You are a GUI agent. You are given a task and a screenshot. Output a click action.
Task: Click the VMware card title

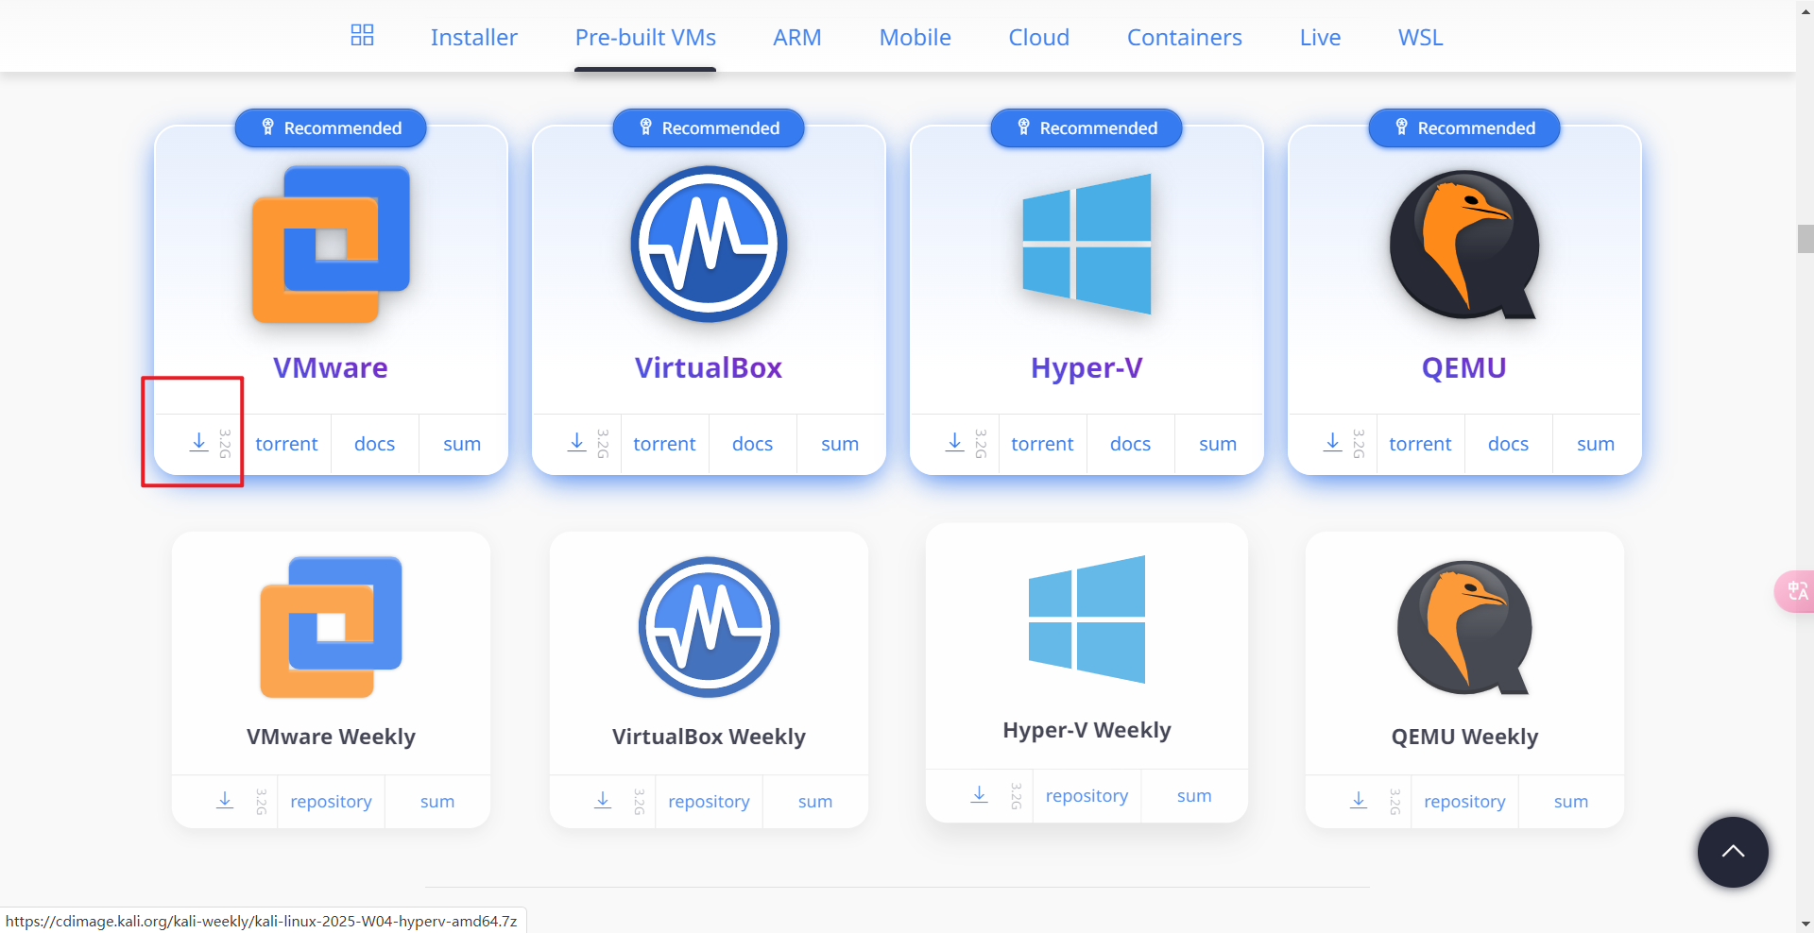click(x=331, y=367)
